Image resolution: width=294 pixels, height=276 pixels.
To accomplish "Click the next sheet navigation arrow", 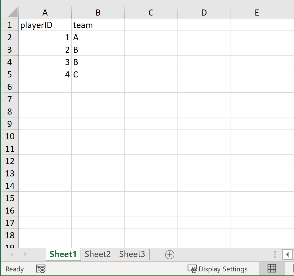I will click(x=25, y=254).
